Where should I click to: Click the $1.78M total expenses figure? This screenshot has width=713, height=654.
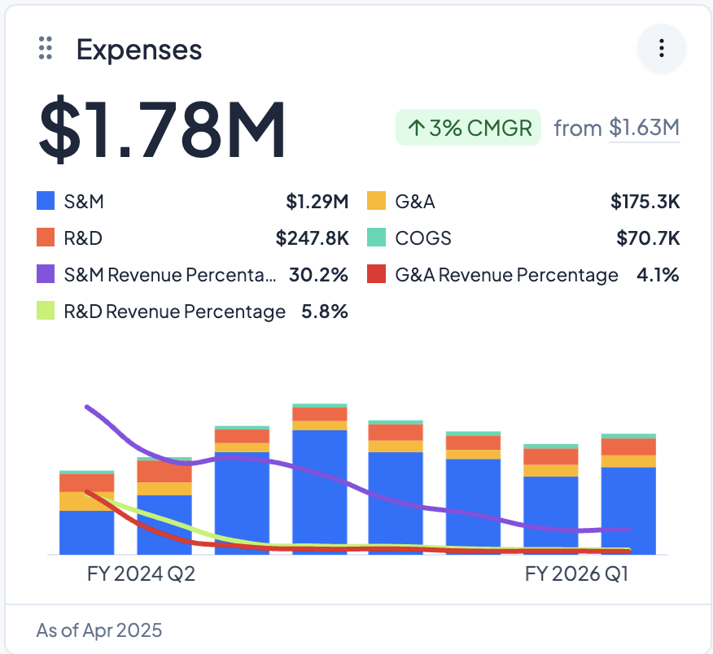pos(162,129)
